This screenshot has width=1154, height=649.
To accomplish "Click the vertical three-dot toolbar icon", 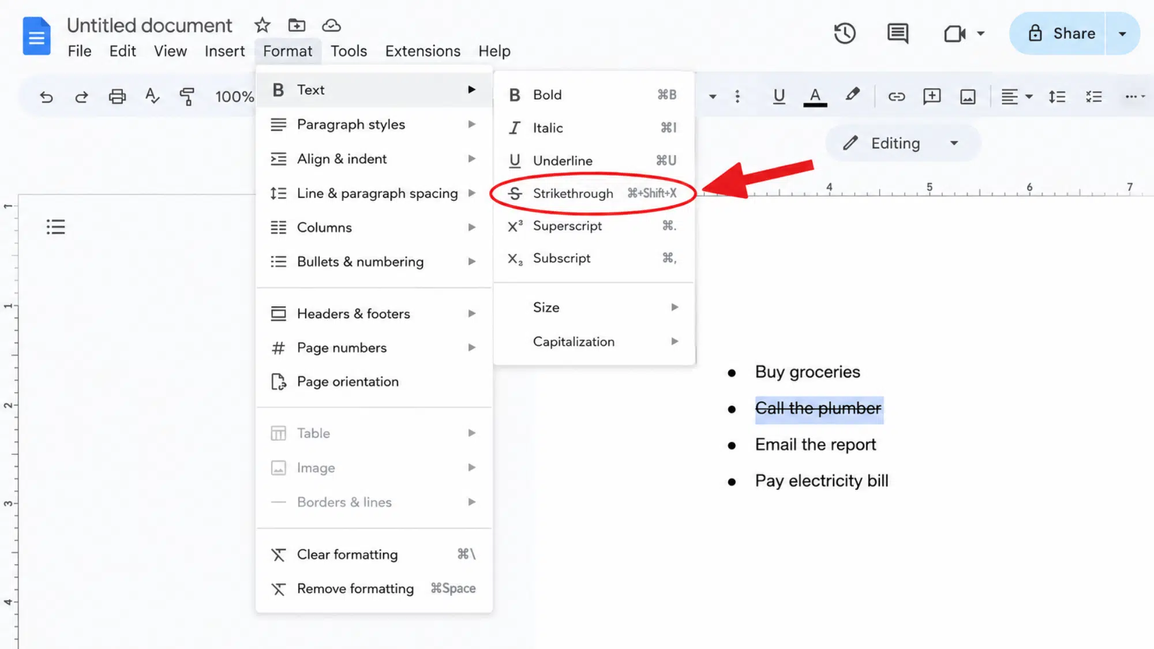I will 737,96.
